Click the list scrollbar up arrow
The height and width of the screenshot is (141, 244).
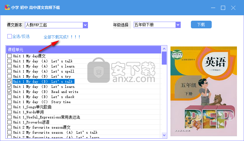164,49
